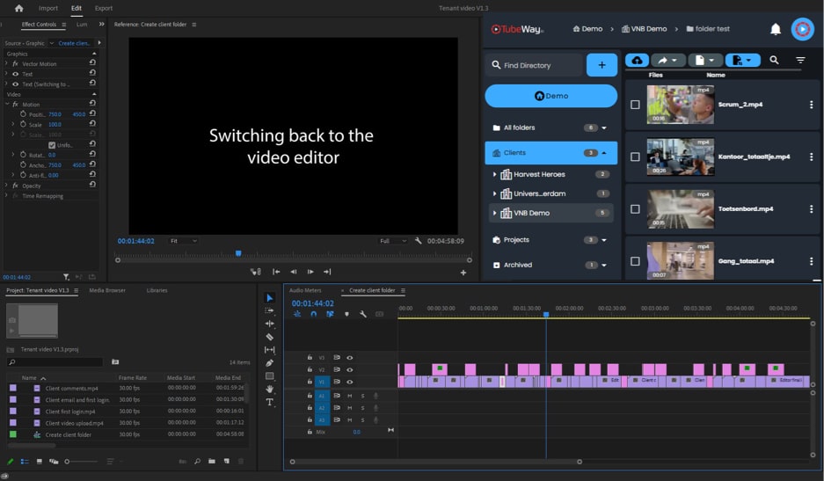Viewport: 824px width, 481px height.
Task: Expand the Archived section
Action: coord(604,265)
